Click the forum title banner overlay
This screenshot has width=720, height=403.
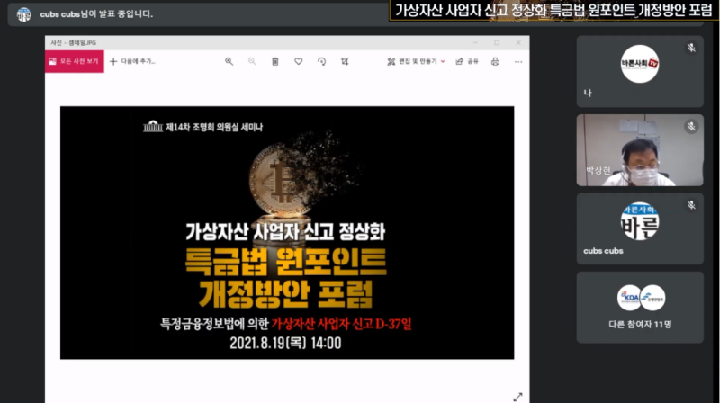click(x=553, y=11)
